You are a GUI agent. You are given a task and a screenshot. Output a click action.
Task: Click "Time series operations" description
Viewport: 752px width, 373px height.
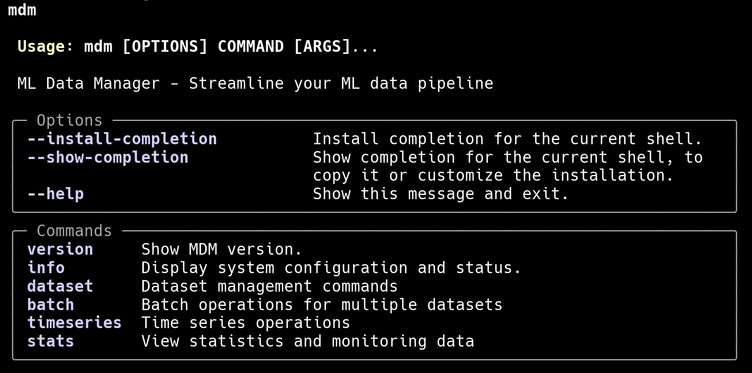click(246, 323)
